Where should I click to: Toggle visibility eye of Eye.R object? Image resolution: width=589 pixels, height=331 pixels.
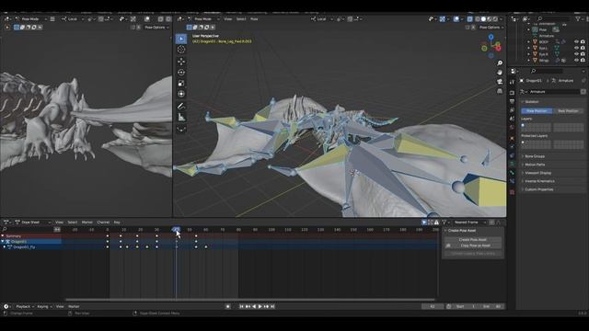[x=576, y=54]
